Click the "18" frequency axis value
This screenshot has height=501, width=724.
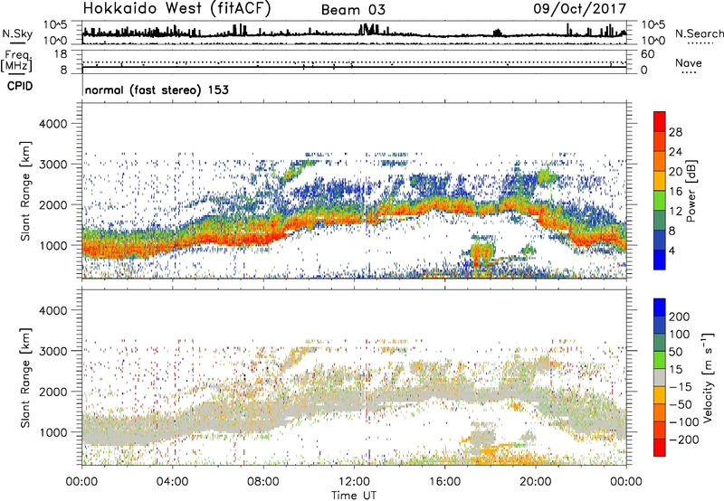click(61, 53)
